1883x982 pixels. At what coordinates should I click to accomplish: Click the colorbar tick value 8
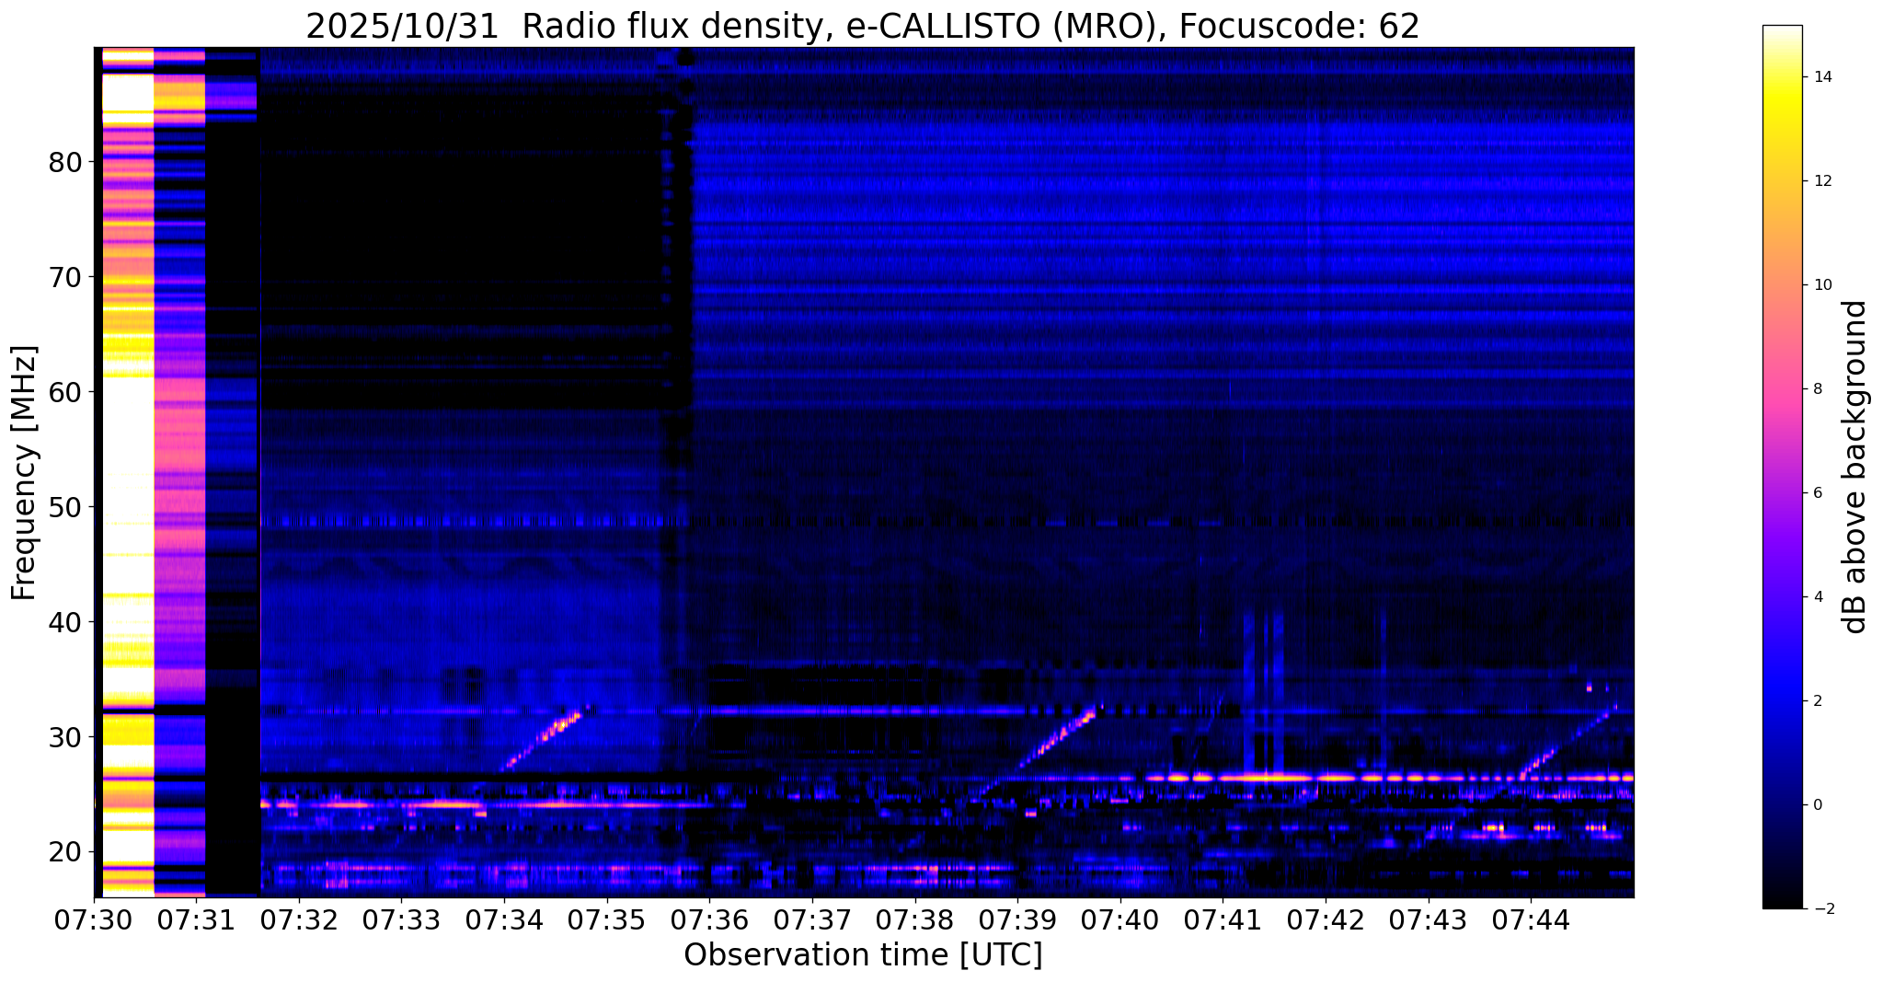(x=1817, y=389)
